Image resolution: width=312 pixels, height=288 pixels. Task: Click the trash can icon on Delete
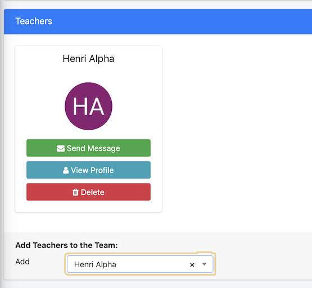75,192
